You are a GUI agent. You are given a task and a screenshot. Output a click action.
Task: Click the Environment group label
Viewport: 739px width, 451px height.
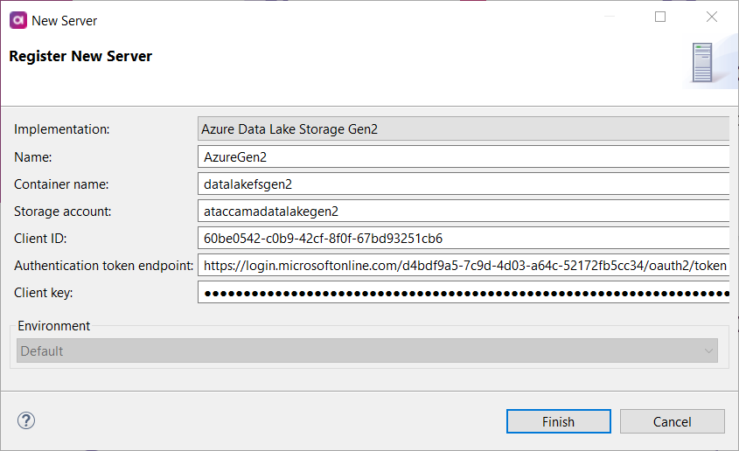point(54,326)
